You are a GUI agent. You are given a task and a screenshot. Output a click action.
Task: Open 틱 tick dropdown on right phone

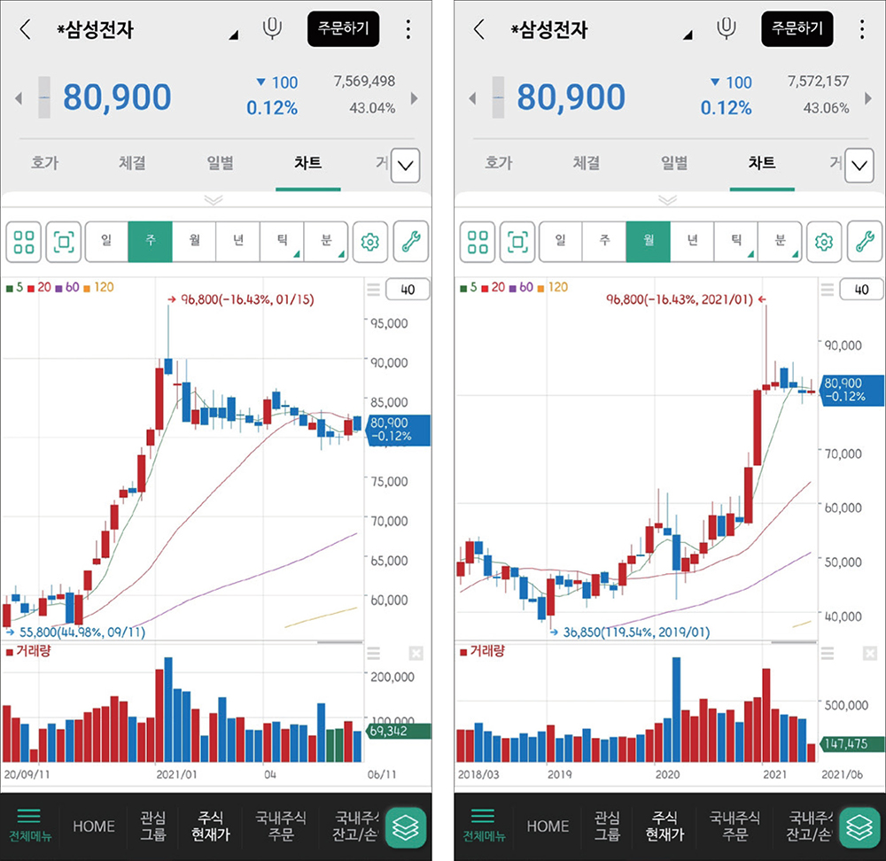point(735,242)
